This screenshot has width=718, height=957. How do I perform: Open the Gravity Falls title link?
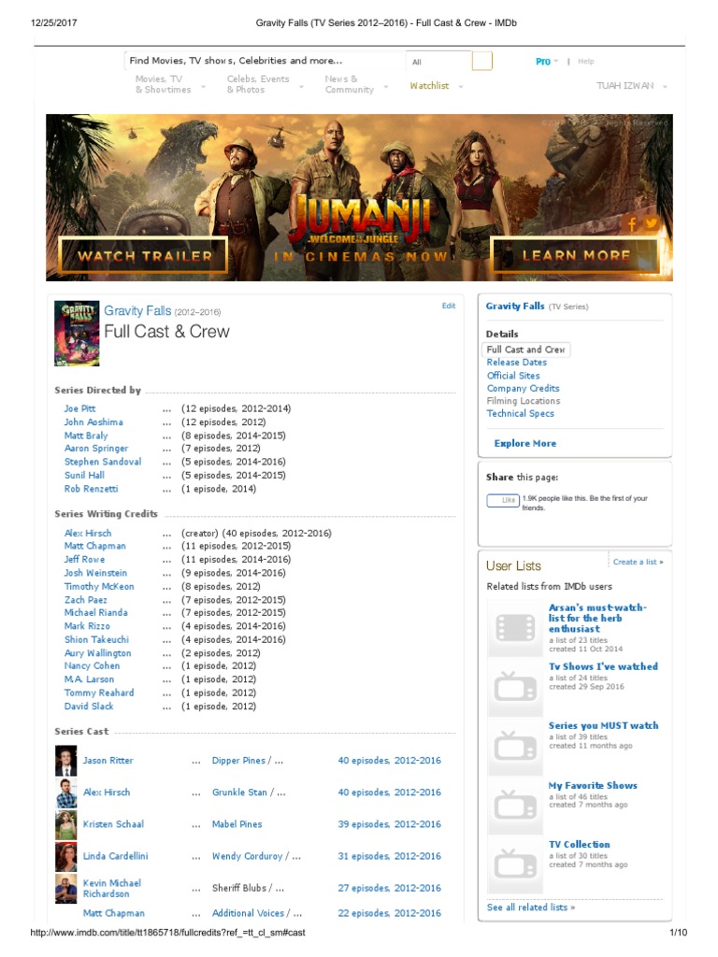(137, 310)
